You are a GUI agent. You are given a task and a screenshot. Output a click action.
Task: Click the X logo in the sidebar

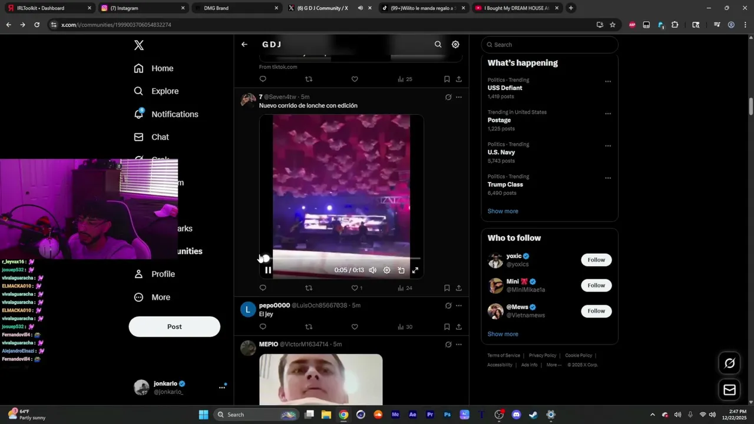click(138, 45)
